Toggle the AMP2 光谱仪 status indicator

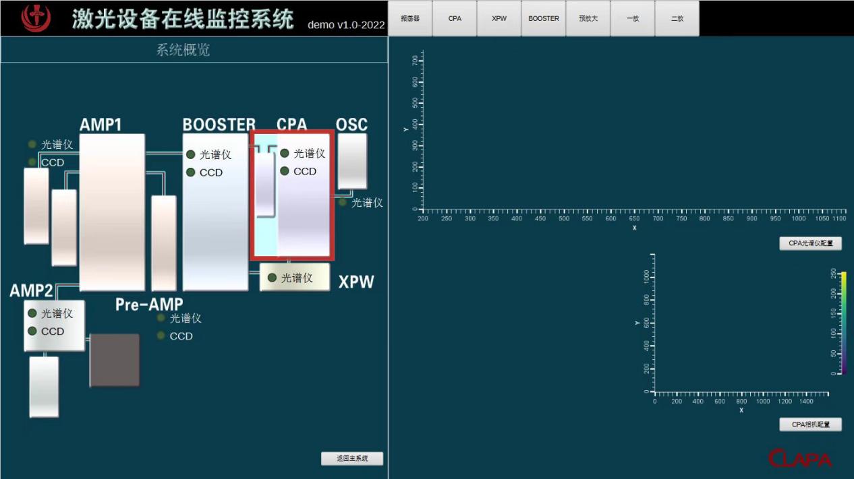[32, 313]
